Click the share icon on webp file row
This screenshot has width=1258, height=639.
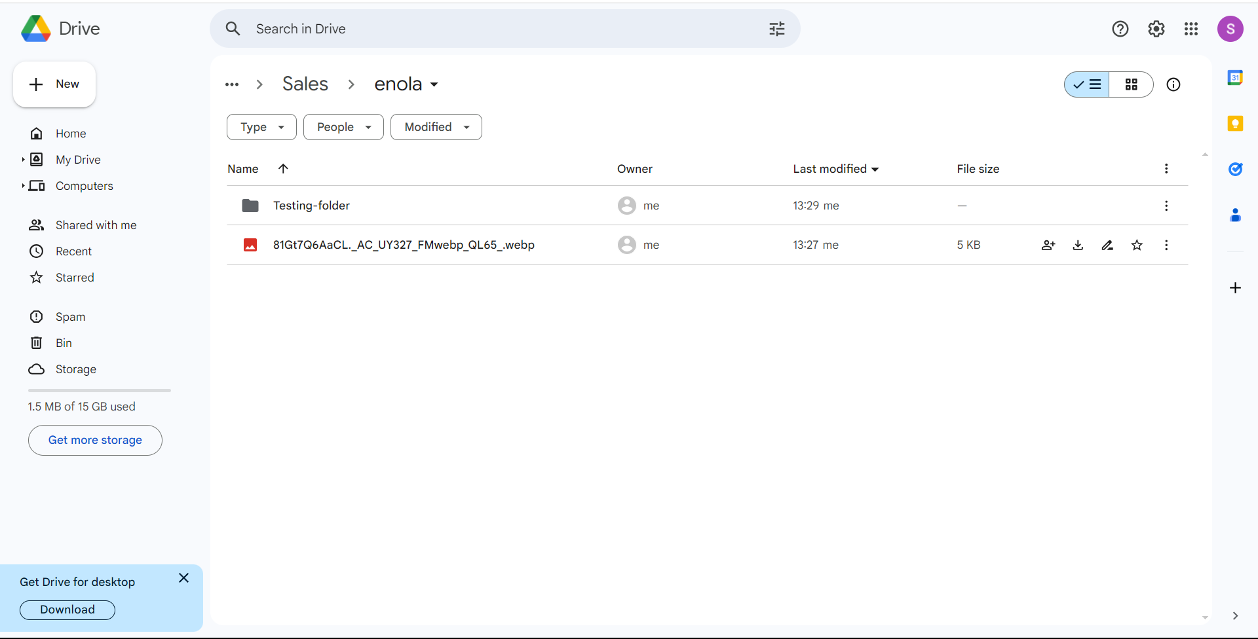(x=1048, y=245)
